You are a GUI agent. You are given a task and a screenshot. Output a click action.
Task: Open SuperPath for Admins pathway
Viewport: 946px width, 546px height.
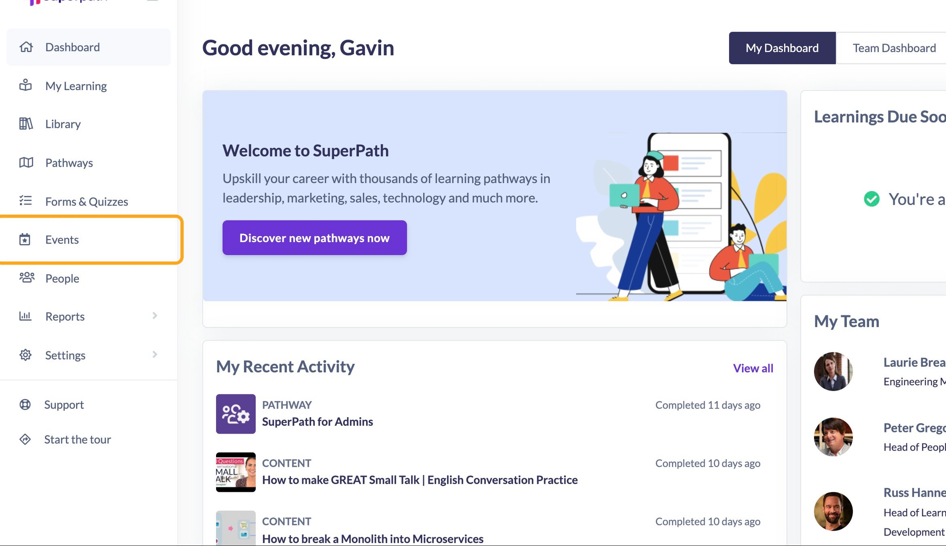(x=317, y=421)
